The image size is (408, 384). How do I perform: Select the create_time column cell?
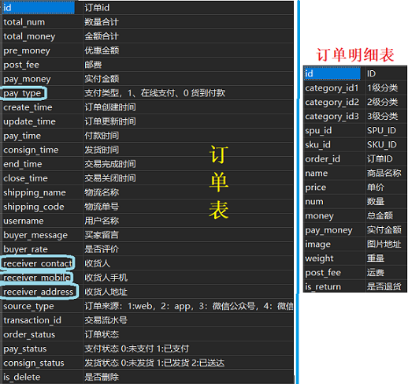pyautogui.click(x=43, y=107)
